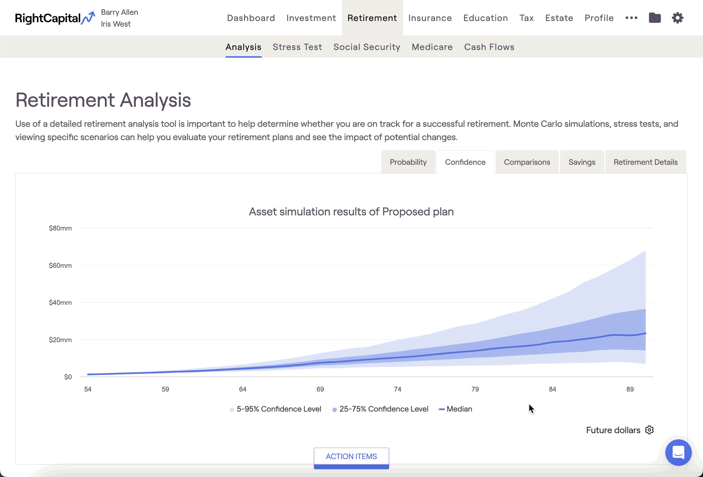Open the Barry Allen client name selector
Image resolution: width=703 pixels, height=477 pixels.
(119, 12)
